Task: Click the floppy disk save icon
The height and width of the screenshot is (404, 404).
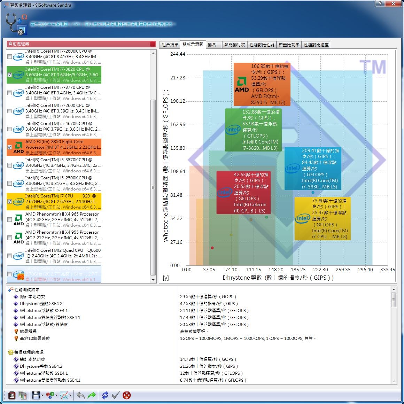Action: tap(36, 395)
